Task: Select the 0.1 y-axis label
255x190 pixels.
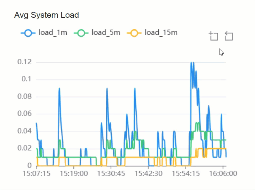Action: [26, 79]
